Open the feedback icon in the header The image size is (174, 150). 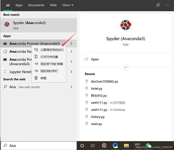point(158,5)
